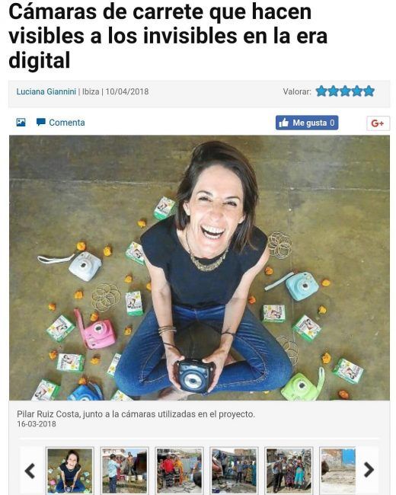Rate article with first star
396x495 pixels.
point(321,91)
